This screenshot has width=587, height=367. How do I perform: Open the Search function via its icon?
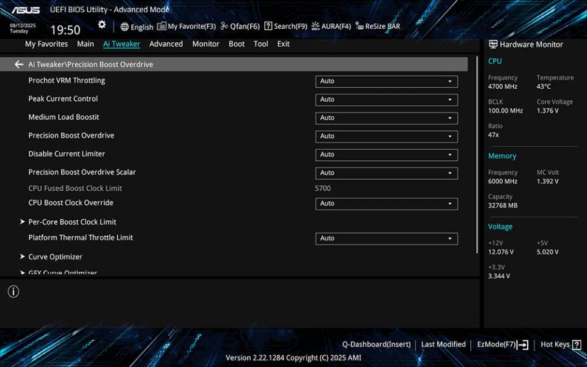click(x=267, y=26)
